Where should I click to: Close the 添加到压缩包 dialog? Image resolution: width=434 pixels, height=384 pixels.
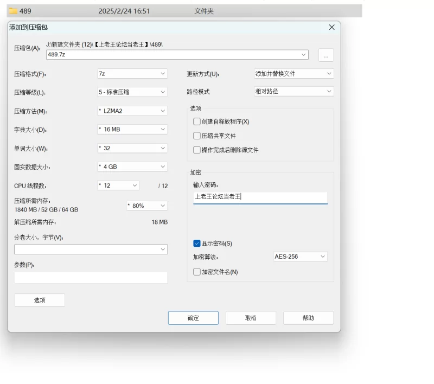point(331,27)
